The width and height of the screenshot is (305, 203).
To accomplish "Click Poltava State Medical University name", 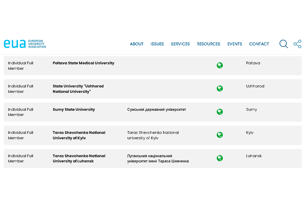I will [83, 63].
